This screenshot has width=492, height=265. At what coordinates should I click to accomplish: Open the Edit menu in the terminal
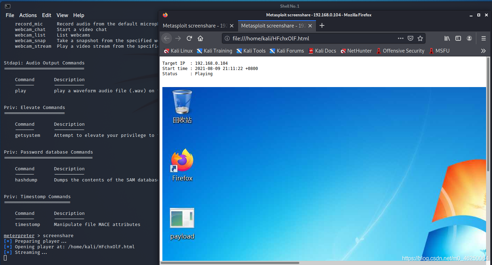tap(47, 15)
